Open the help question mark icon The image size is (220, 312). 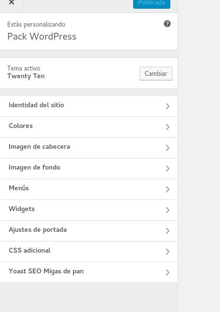coord(167,24)
